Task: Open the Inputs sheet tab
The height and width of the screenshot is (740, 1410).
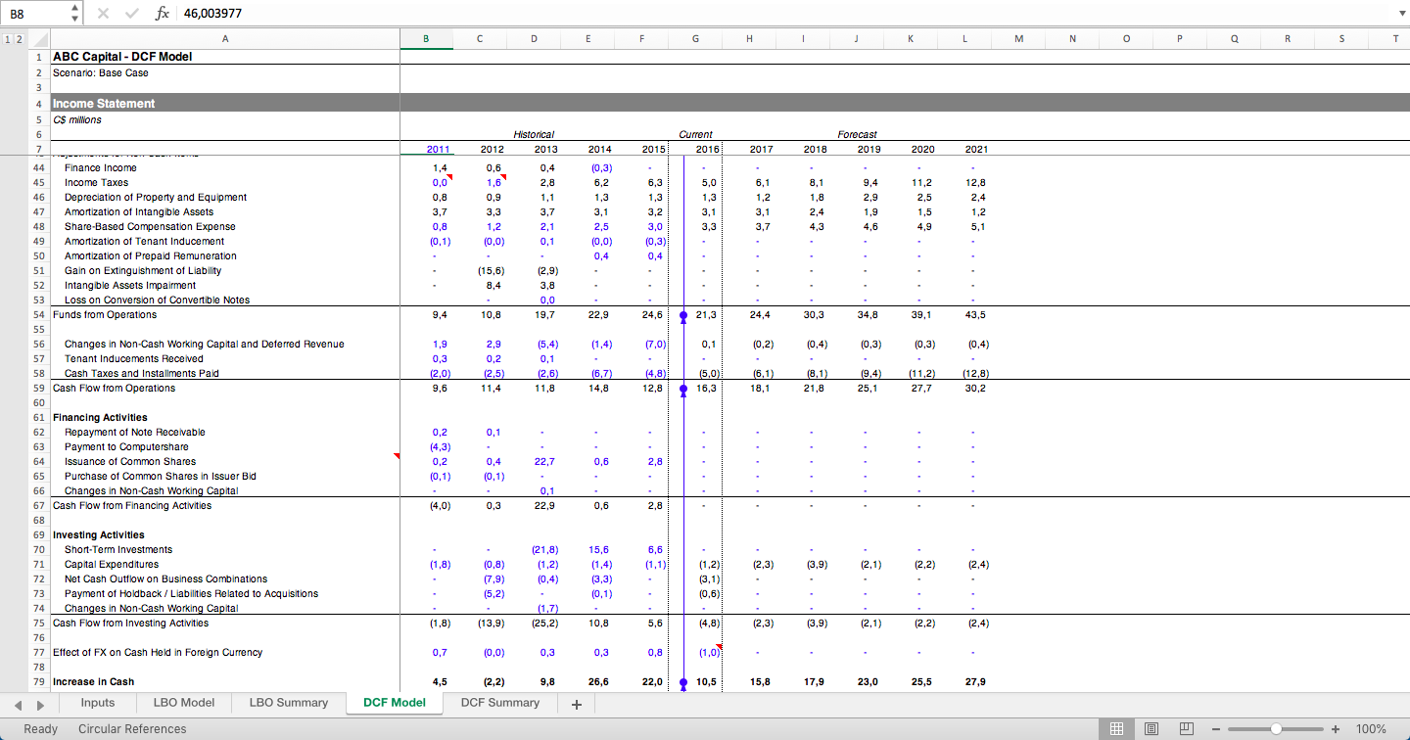Action: coord(97,703)
